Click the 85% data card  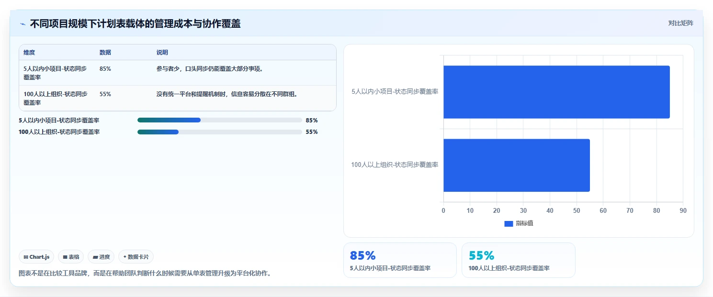pyautogui.click(x=400, y=260)
